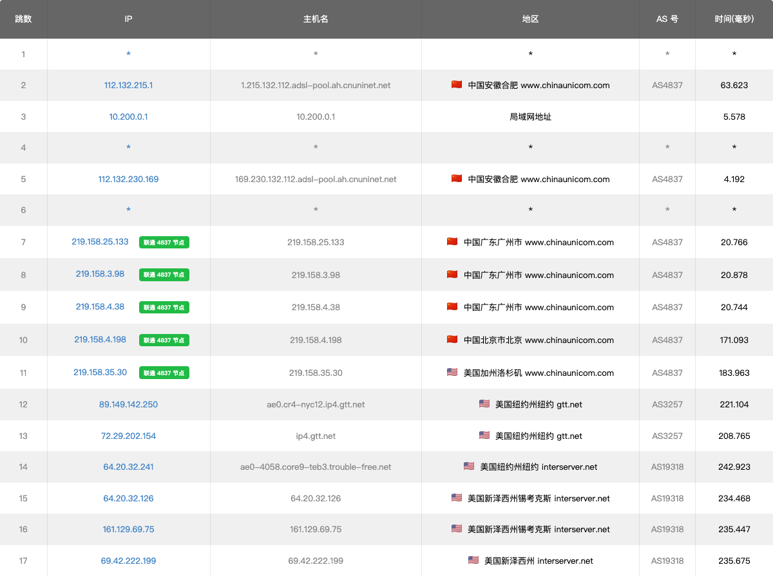Open IP link 112.132.215.1

(x=128, y=85)
